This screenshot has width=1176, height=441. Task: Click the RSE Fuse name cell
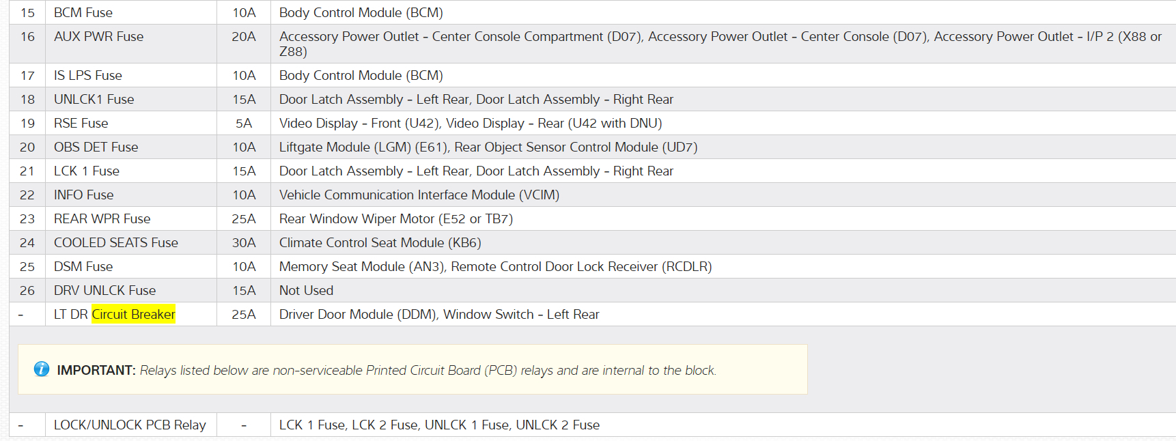[81, 123]
